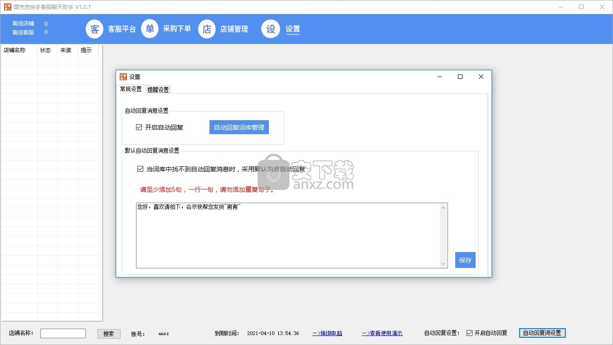This screenshot has width=613, height=345.
Task: Sort by the 店铺名称 column header
Action: pos(19,50)
